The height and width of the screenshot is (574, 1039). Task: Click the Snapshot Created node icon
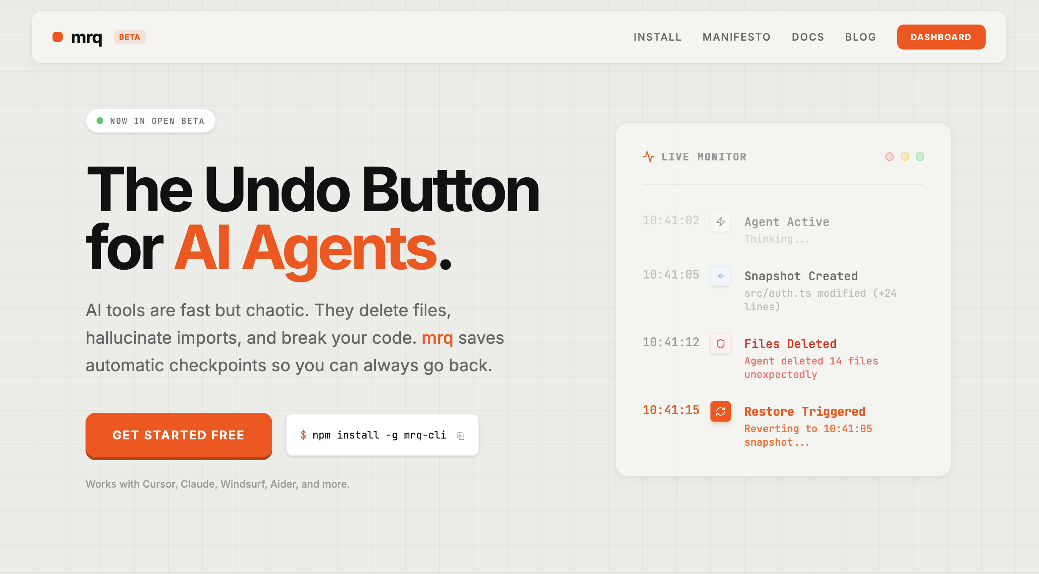coord(720,276)
